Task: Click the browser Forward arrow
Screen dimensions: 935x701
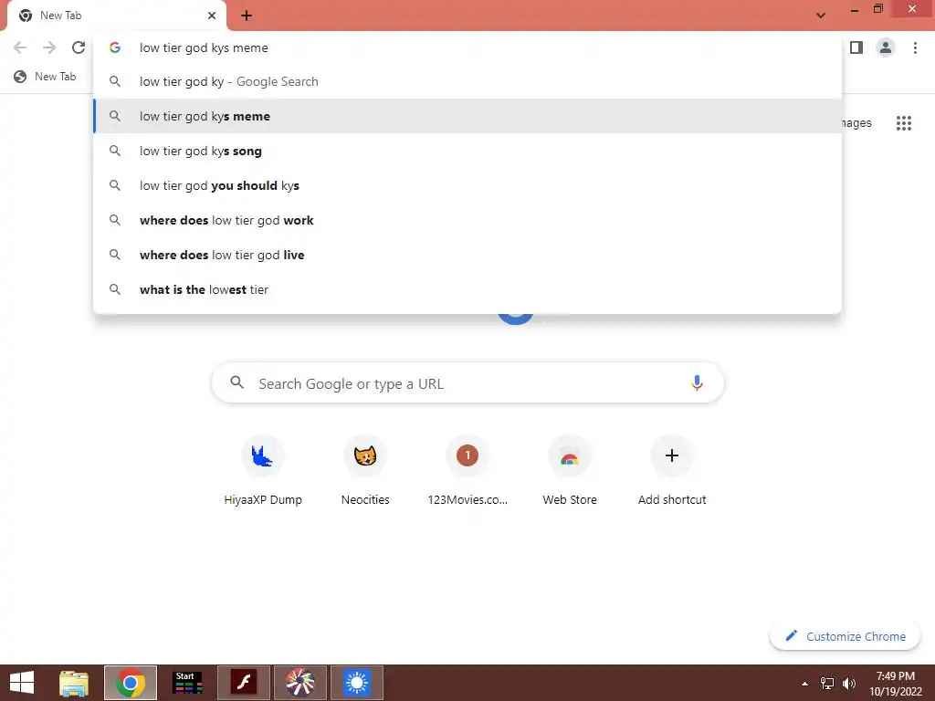Action: (x=49, y=47)
